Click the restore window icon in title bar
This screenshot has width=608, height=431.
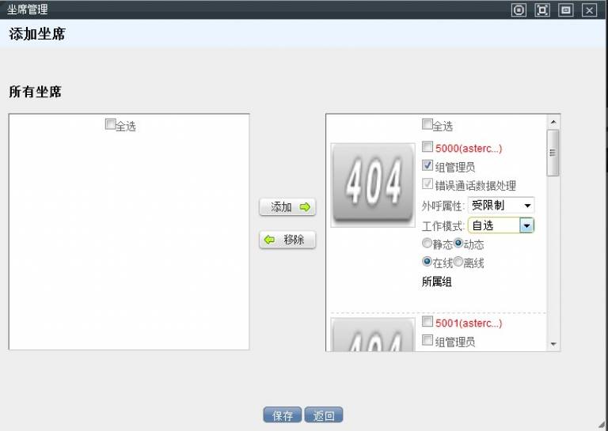[x=565, y=10]
